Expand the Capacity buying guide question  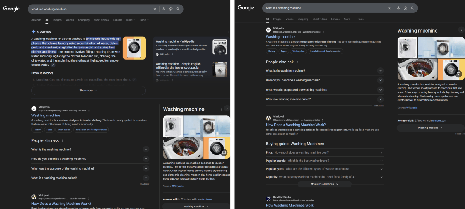click(324, 177)
